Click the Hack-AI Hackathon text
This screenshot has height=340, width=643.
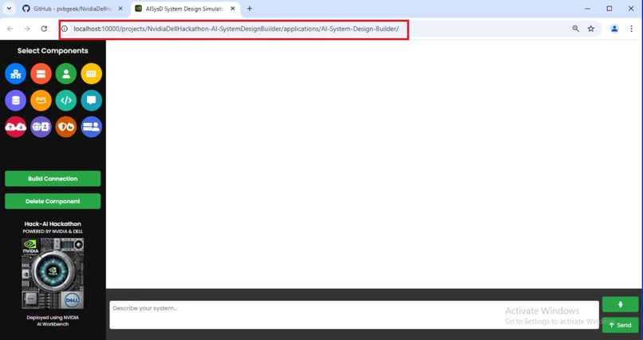tap(53, 224)
